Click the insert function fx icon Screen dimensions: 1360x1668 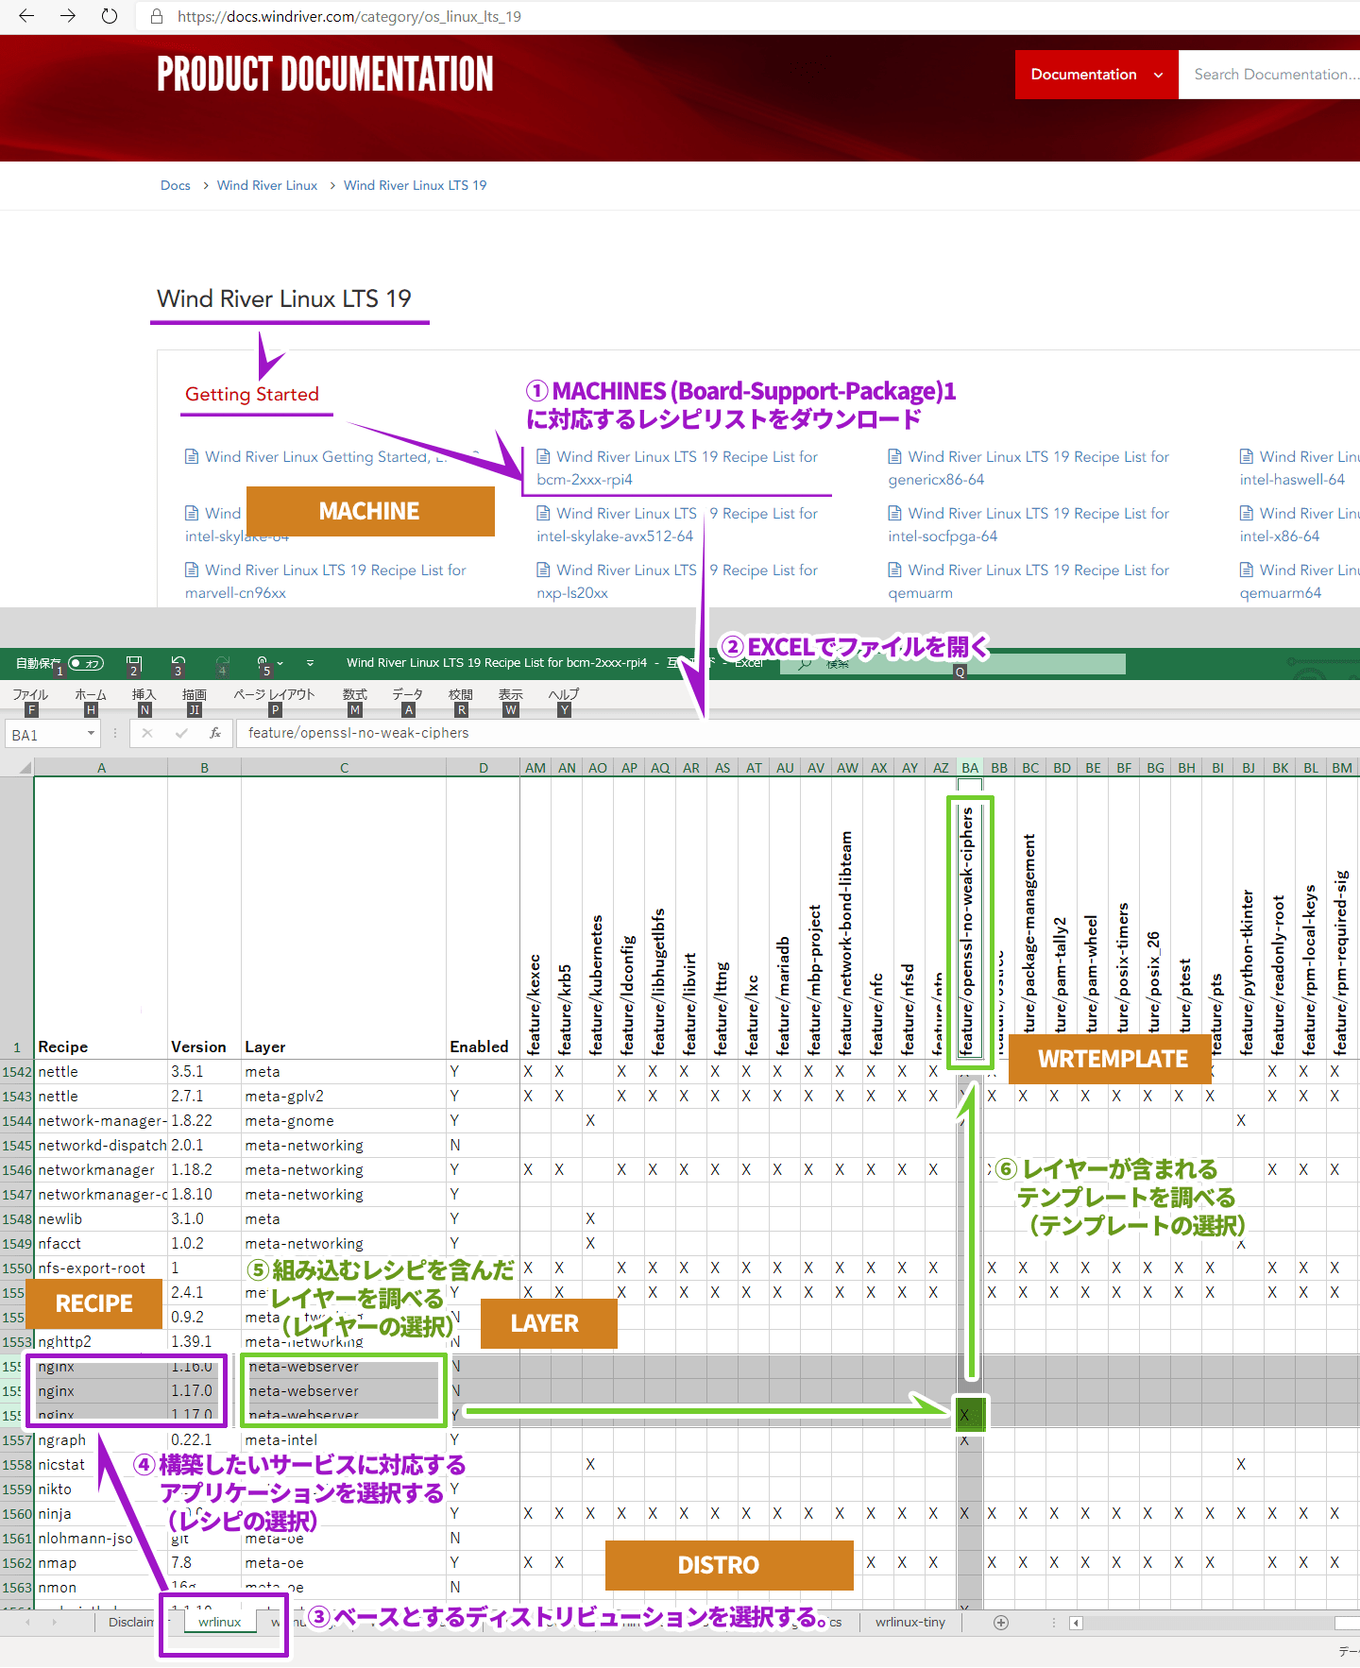(215, 733)
